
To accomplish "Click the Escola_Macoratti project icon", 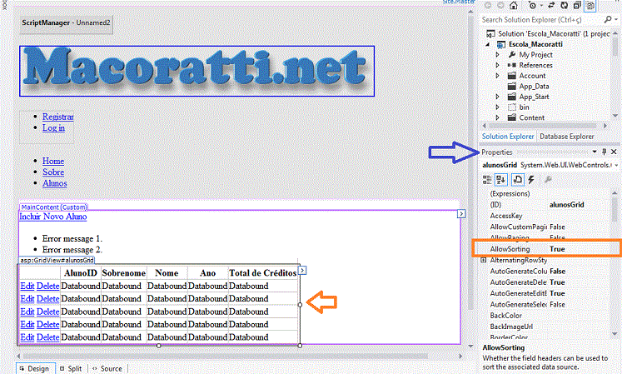I will point(501,44).
